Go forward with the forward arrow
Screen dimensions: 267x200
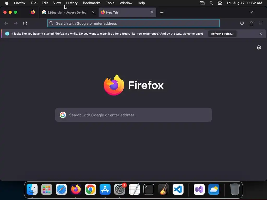(x=16, y=23)
